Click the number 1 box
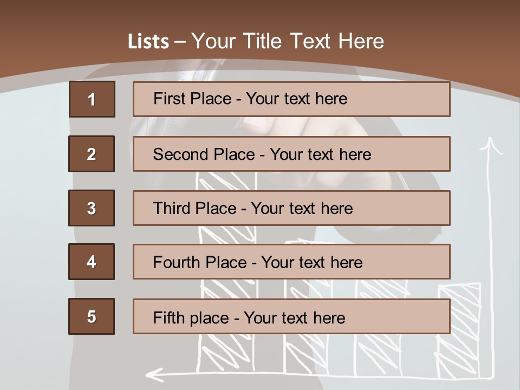 pos(92,99)
